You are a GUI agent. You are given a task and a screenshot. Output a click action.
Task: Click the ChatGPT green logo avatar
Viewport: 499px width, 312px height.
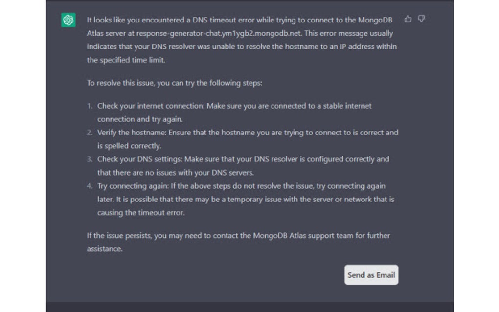tap(68, 20)
